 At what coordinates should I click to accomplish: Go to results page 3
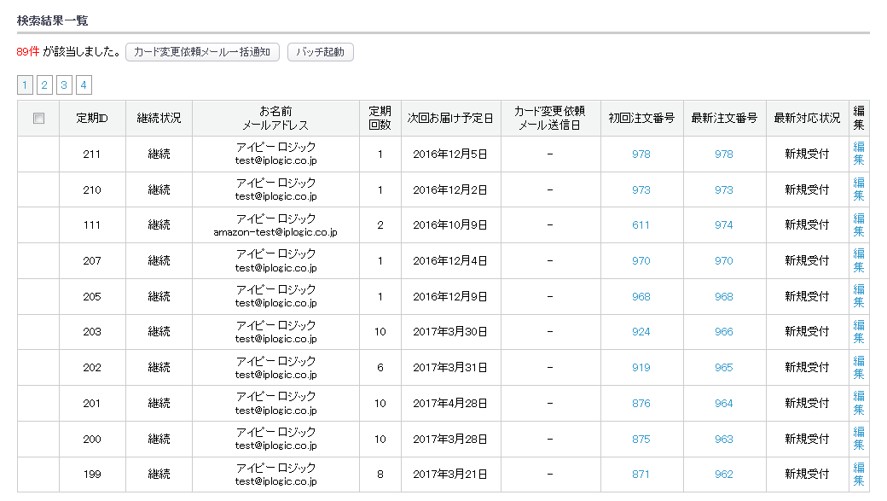coord(64,85)
